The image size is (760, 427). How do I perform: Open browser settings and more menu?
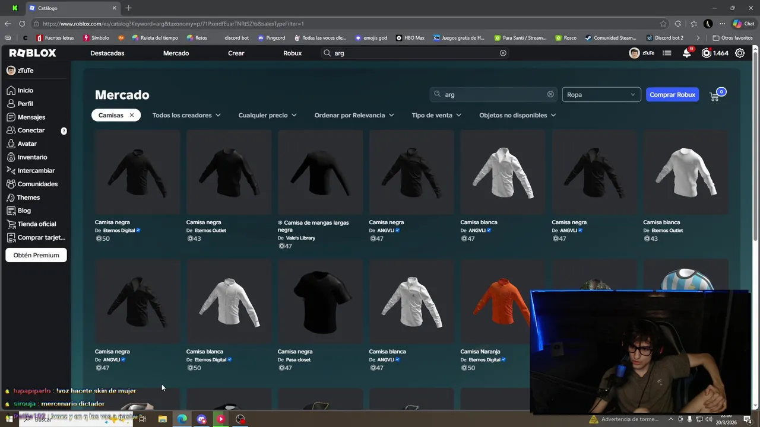(x=722, y=24)
